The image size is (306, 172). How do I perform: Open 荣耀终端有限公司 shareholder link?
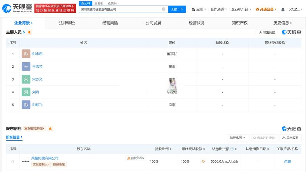click(45, 158)
